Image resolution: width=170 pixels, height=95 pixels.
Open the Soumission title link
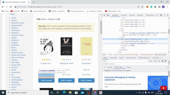coord(86,63)
